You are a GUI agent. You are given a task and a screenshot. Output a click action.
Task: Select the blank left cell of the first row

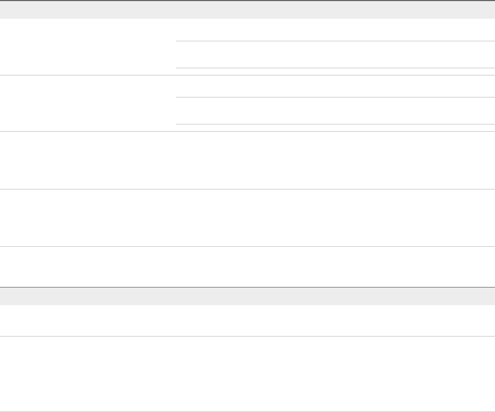tap(88, 47)
